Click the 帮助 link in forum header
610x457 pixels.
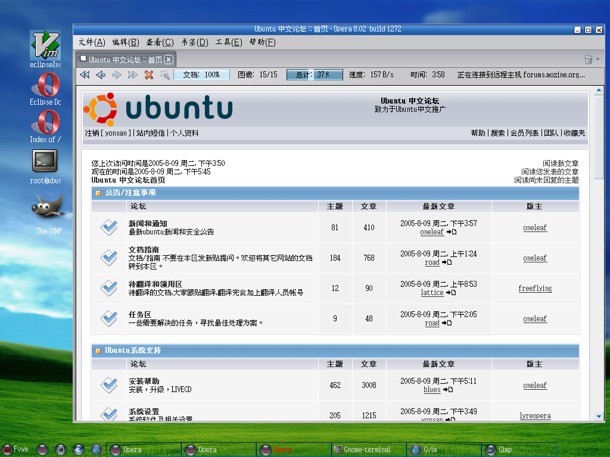coord(478,133)
